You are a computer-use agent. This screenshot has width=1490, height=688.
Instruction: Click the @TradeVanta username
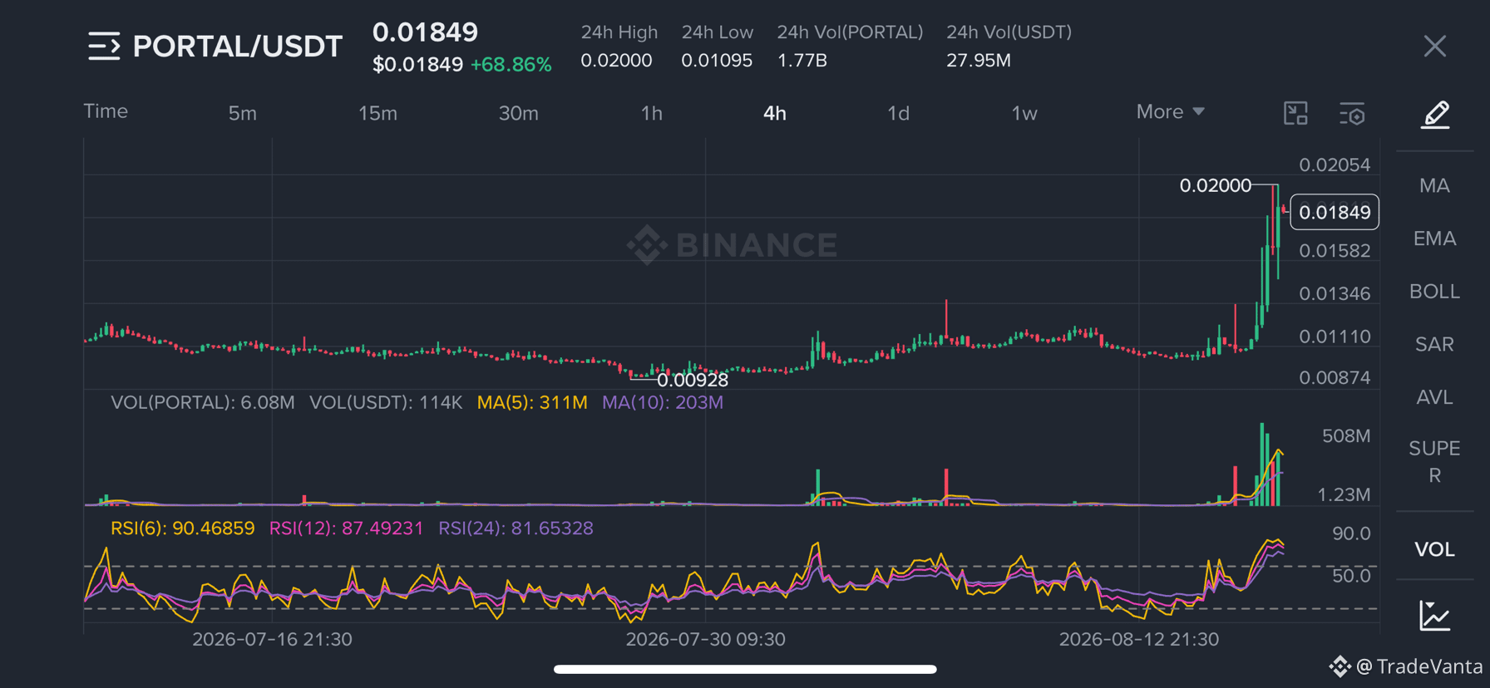(x=1419, y=666)
